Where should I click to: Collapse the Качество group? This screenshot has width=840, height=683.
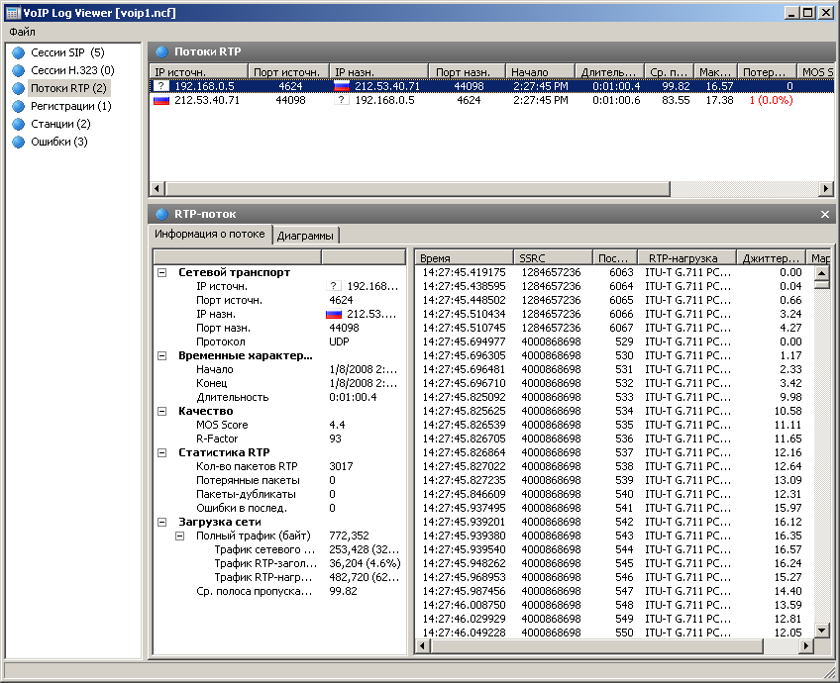(161, 411)
